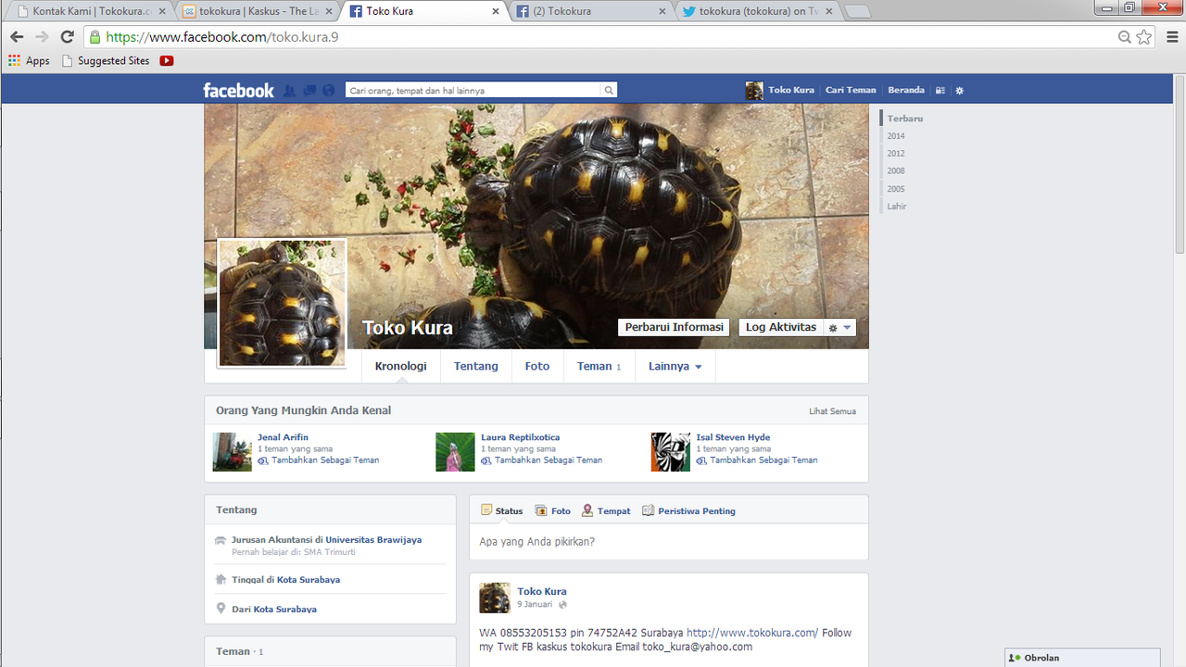Click the Lihat Semua link

pos(832,411)
